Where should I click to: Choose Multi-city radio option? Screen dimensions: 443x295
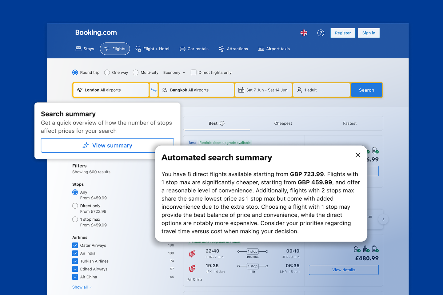point(135,73)
